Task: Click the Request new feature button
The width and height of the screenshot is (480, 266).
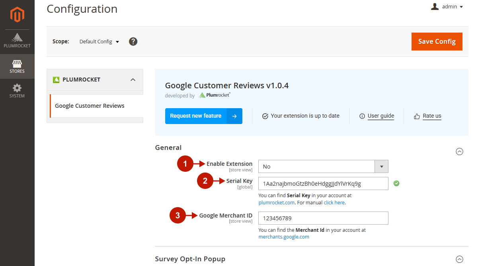Action: tap(204, 116)
